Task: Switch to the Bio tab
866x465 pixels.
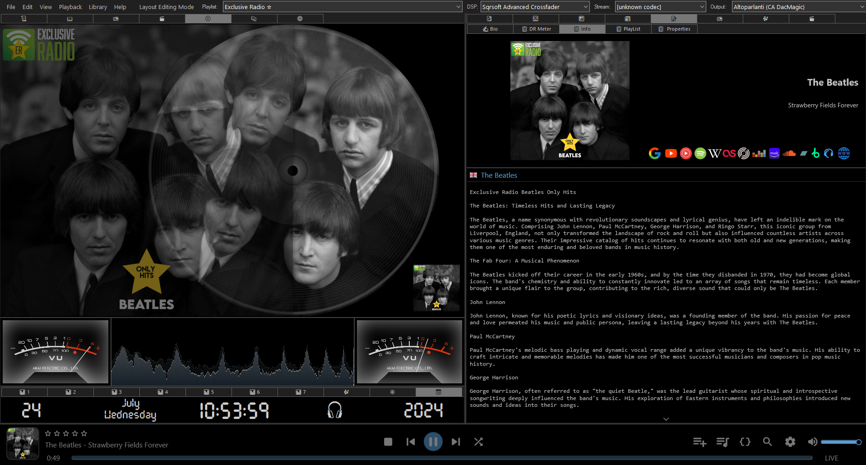Action: (490, 29)
